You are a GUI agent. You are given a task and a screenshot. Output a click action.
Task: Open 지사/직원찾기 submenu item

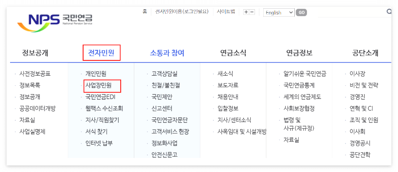(102, 120)
